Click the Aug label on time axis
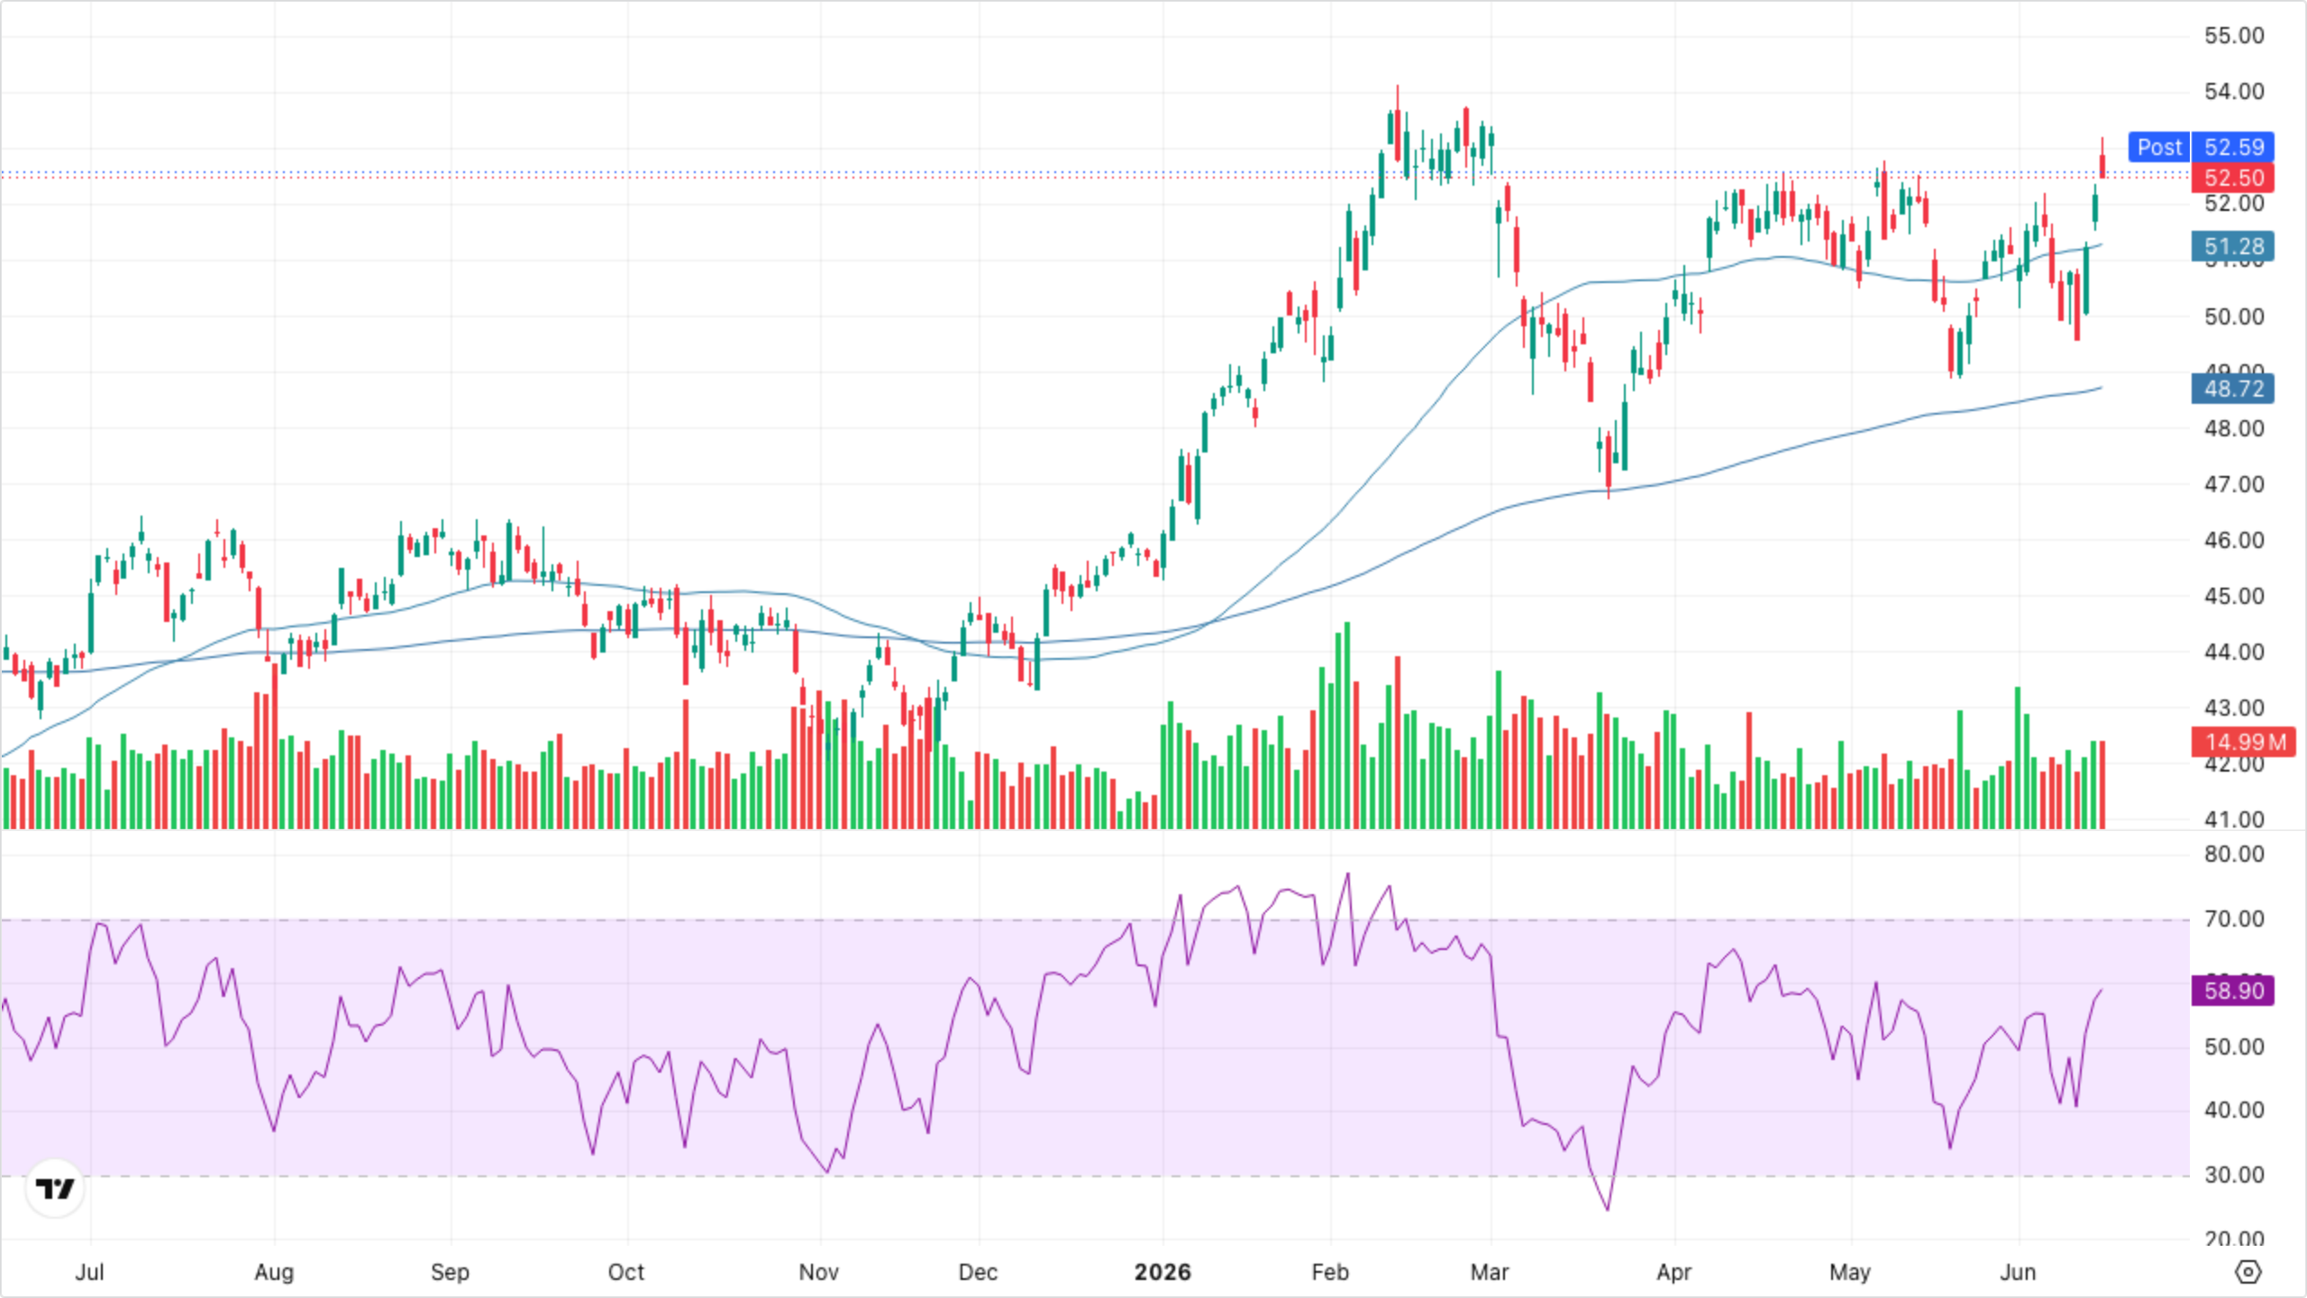Screen dimensions: 2307x1298 (274, 1272)
